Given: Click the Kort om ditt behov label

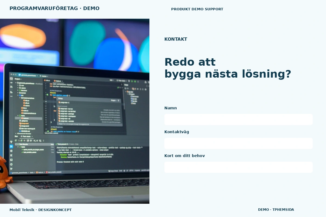Looking at the screenshot, I should [184, 156].
